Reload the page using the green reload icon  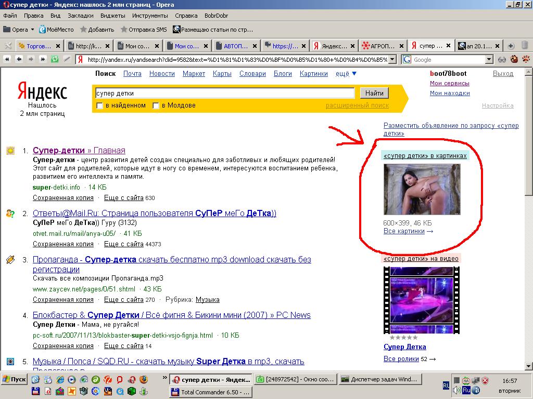55,59
